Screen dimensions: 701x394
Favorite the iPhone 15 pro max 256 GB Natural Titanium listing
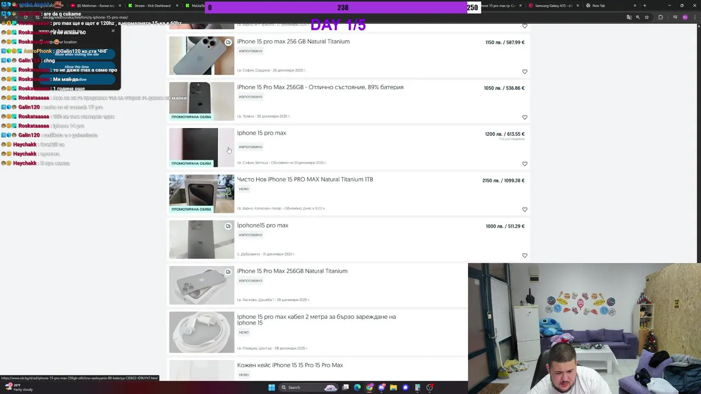tap(525, 72)
